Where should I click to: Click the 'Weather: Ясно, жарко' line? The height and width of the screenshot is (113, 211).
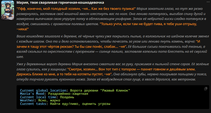40,100
